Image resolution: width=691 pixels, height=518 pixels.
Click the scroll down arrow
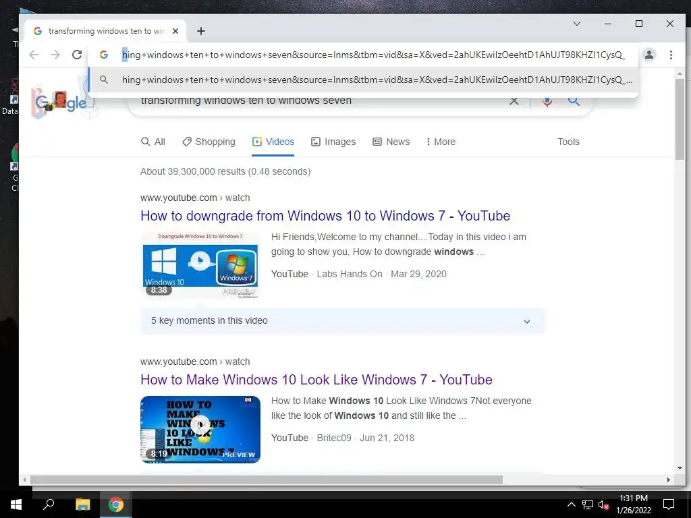tap(680, 468)
